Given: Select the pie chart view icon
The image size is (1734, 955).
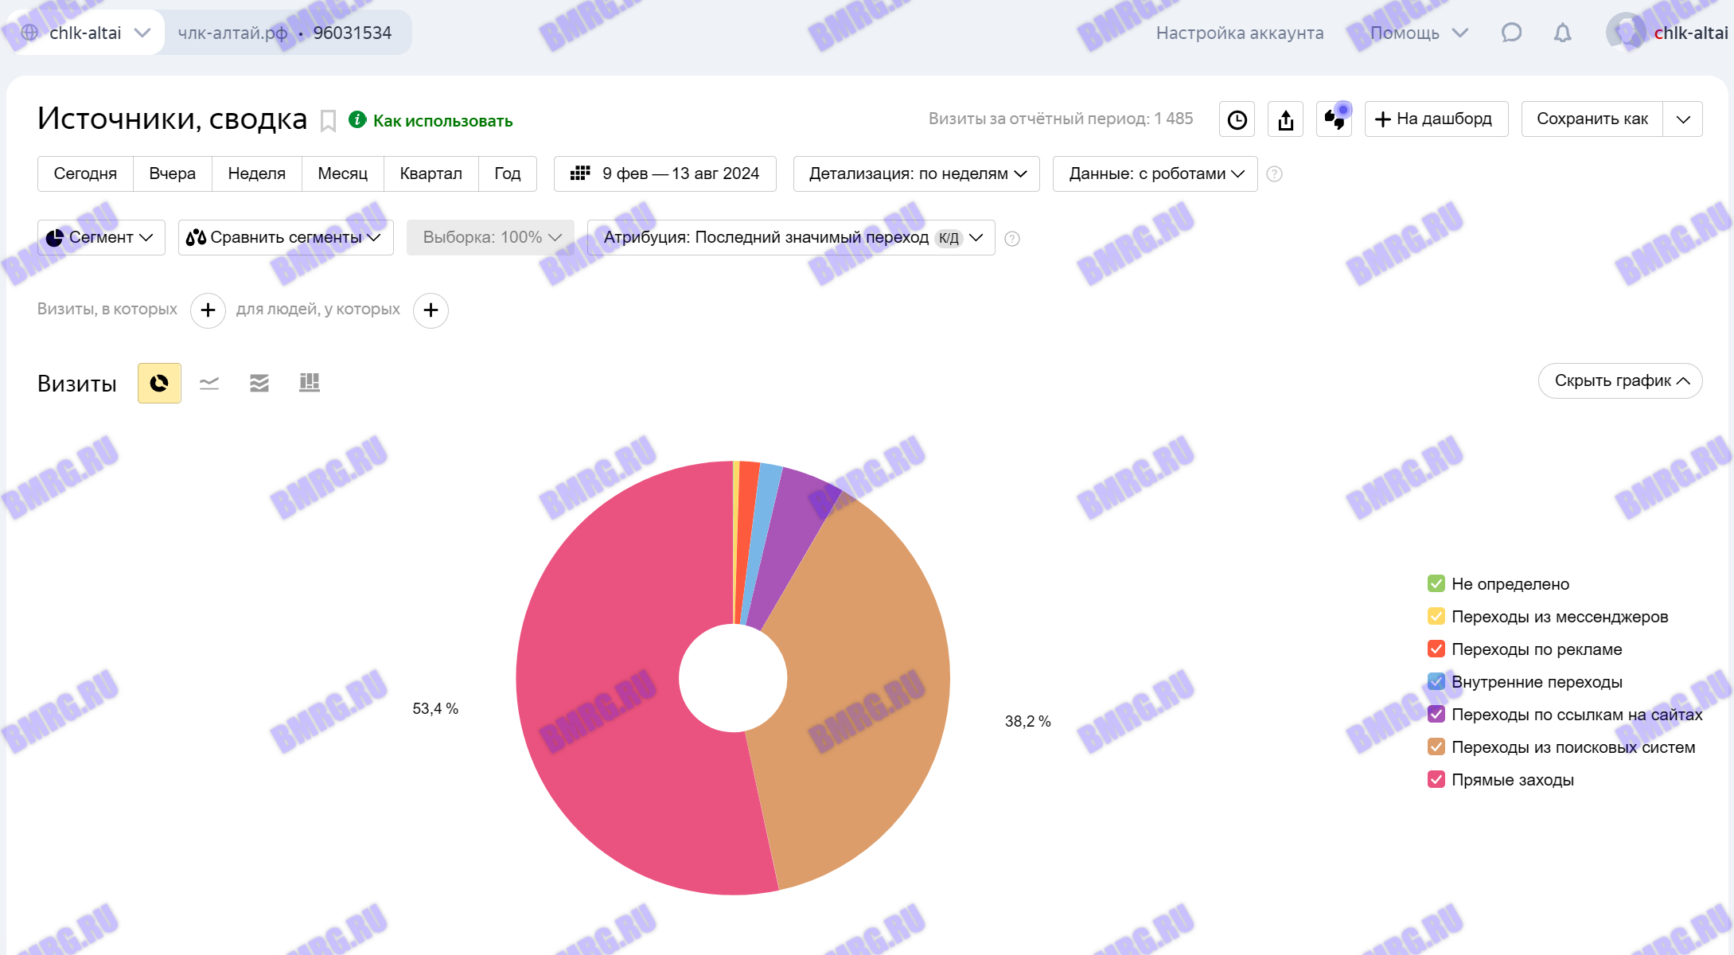Looking at the screenshot, I should coord(159,384).
